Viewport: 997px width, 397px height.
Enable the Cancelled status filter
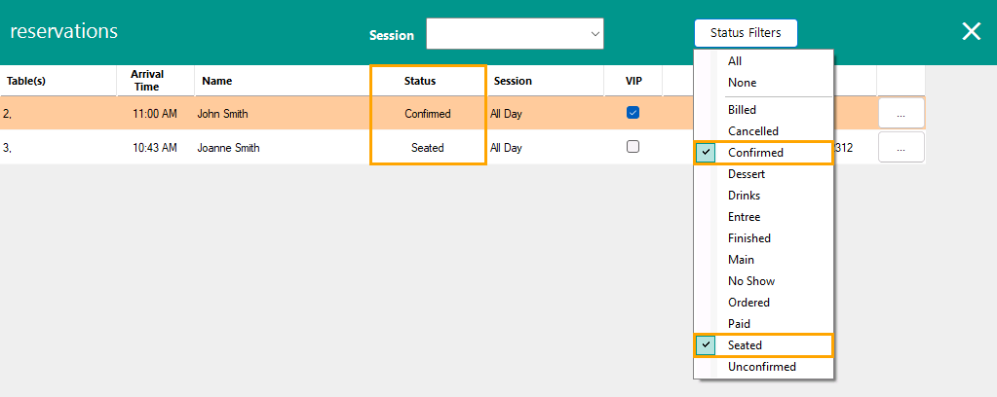752,131
